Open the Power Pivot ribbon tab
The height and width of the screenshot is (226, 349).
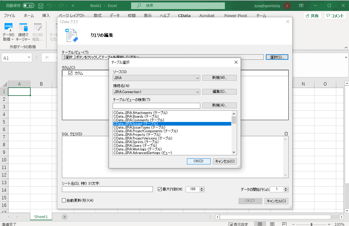click(x=235, y=15)
